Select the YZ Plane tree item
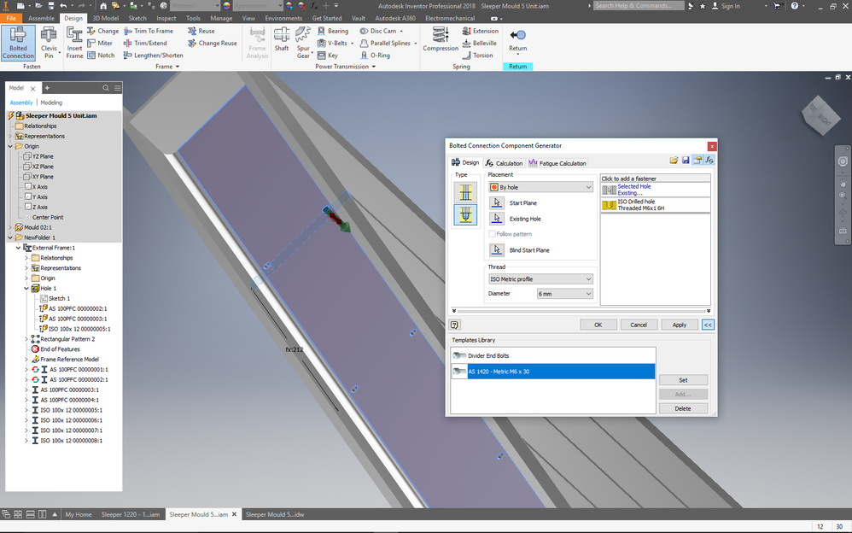The width and height of the screenshot is (852, 533). (43, 156)
